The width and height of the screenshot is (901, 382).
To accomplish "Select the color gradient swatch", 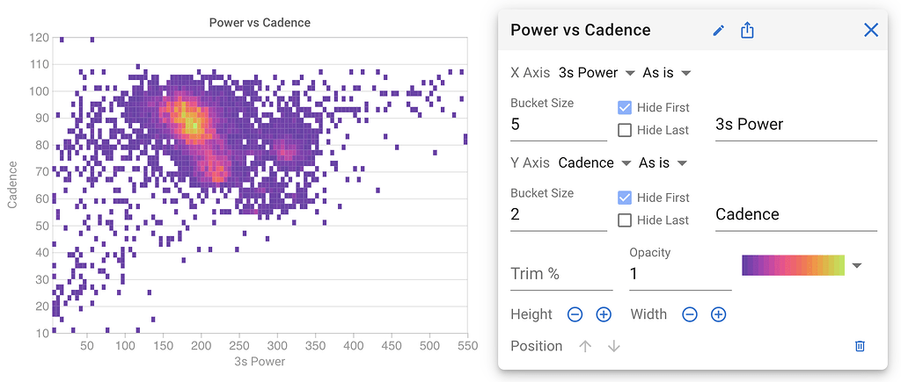I will pyautogui.click(x=793, y=265).
